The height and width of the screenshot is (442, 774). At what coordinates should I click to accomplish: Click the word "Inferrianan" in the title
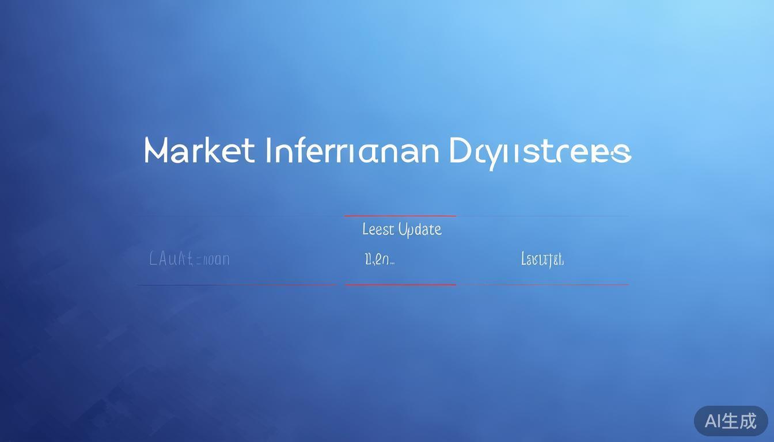(x=351, y=151)
